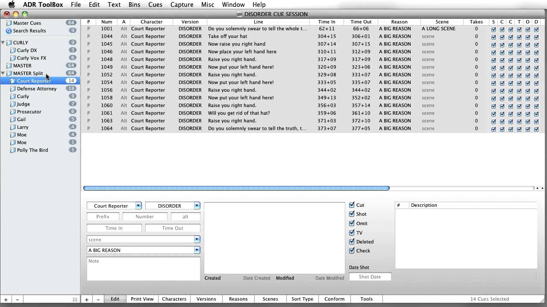Open the Tools tab
547x307 pixels.
(x=366, y=299)
